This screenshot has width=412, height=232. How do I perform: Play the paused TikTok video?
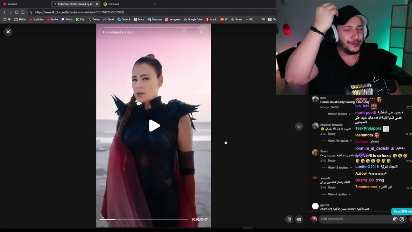pyautogui.click(x=154, y=126)
